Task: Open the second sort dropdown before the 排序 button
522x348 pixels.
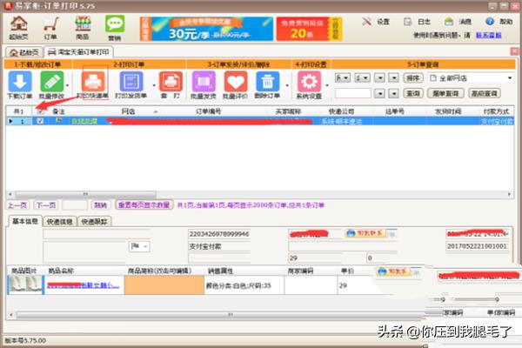Action: (x=362, y=78)
